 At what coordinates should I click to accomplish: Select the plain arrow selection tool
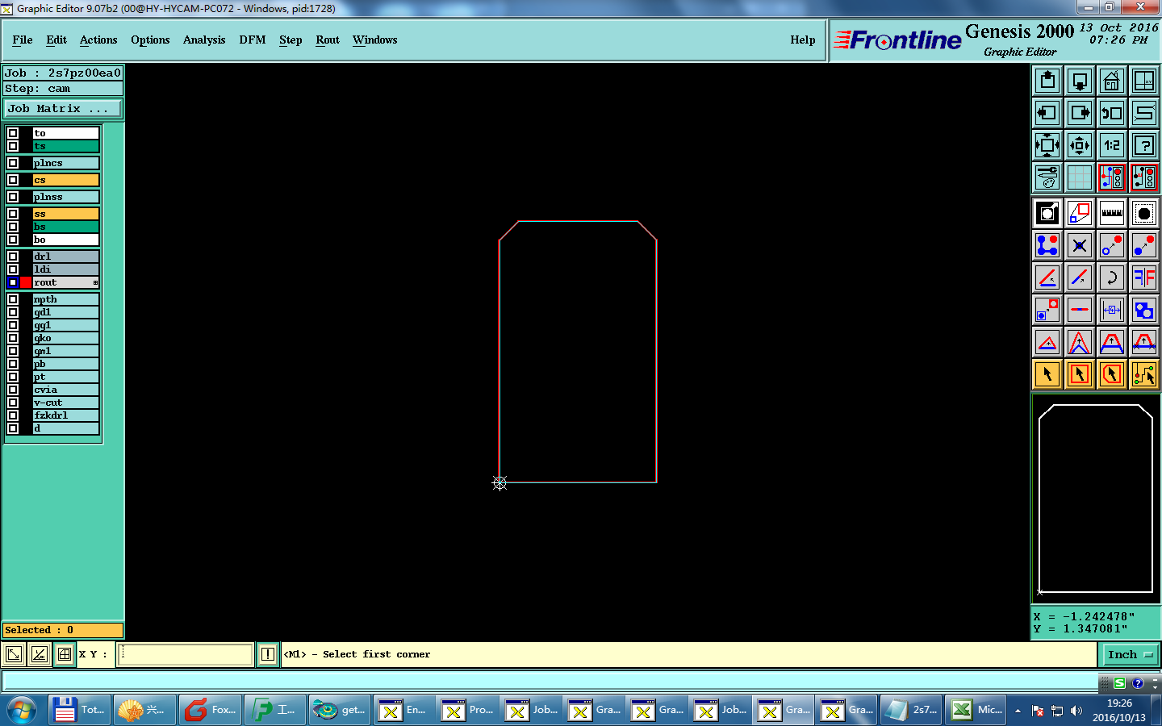click(x=1047, y=374)
